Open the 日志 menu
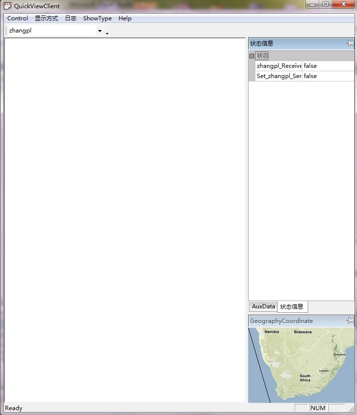The image size is (357, 415). click(71, 18)
